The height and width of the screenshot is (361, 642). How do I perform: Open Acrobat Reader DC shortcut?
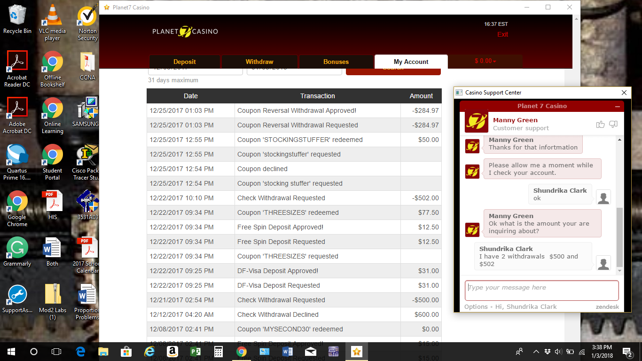(x=17, y=69)
